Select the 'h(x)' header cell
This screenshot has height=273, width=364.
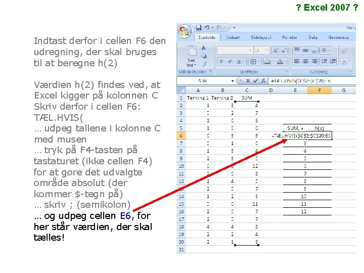tap(320, 128)
